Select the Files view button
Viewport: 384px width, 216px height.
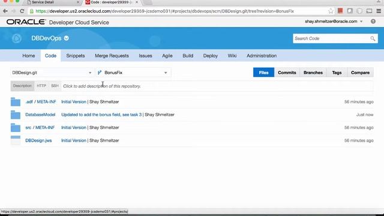263,73
